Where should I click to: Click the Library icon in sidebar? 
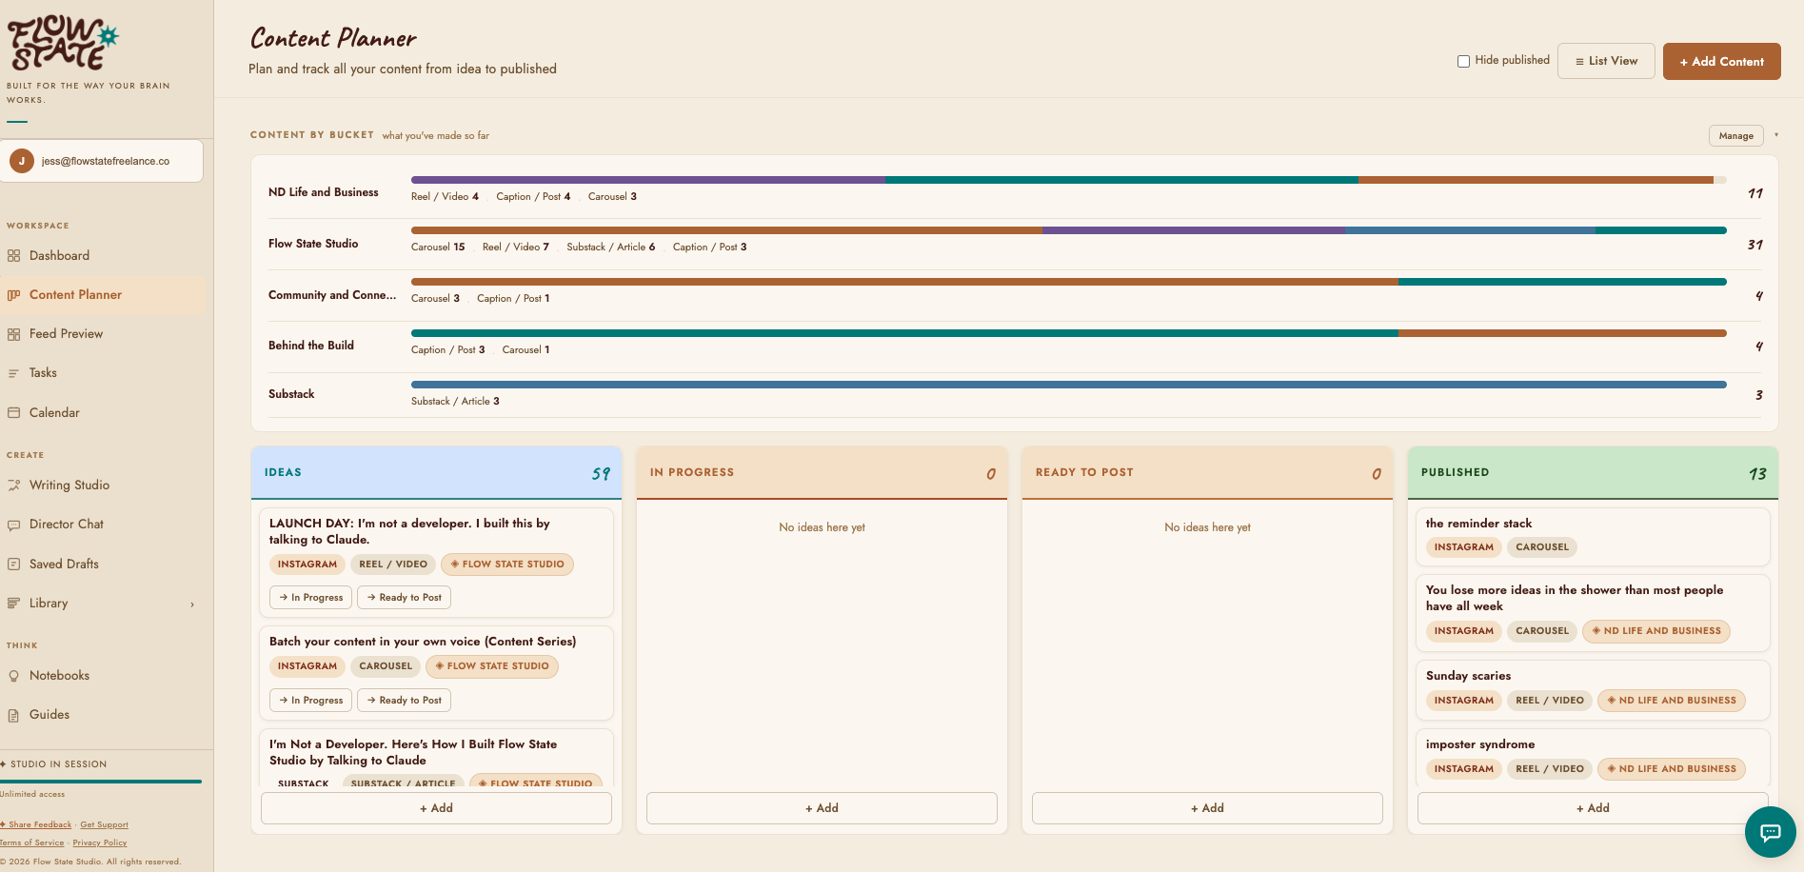point(13,604)
